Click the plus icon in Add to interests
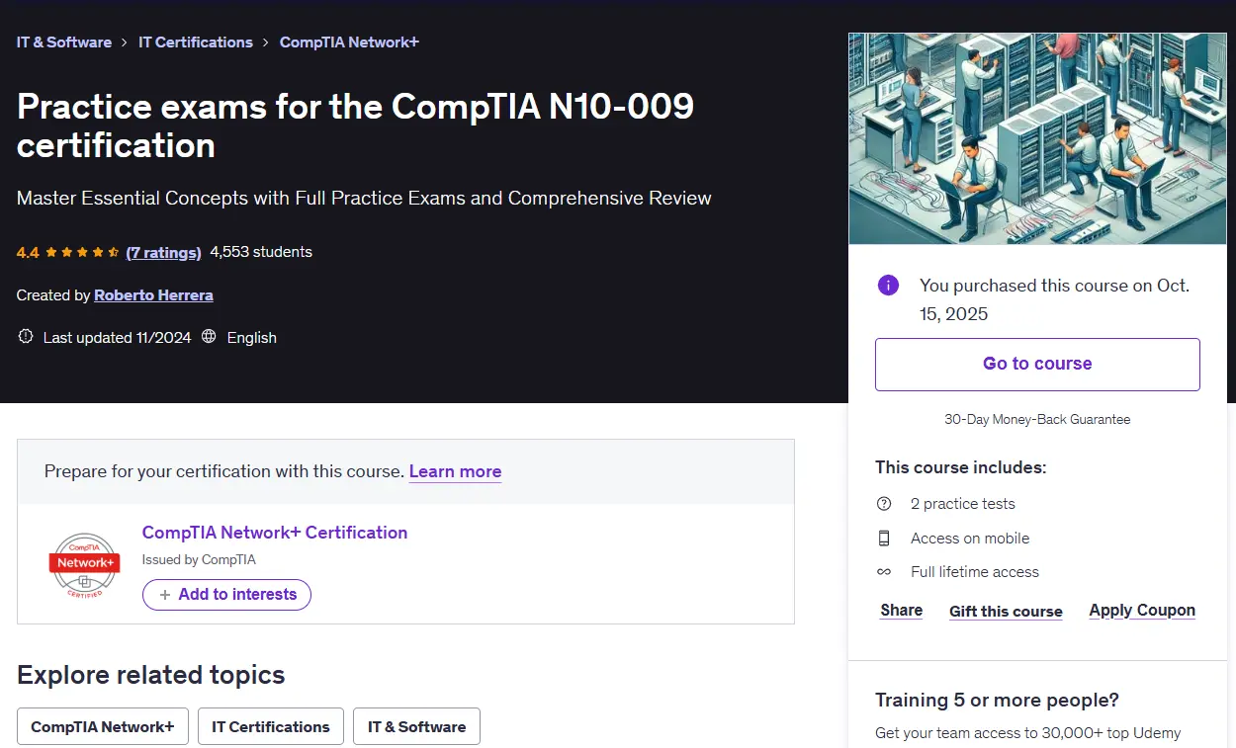Viewport: 1236px width, 748px height. coord(165,595)
